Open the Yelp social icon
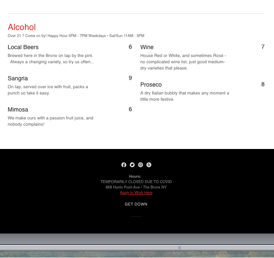The width and height of the screenshot is (274, 258). pos(149,165)
